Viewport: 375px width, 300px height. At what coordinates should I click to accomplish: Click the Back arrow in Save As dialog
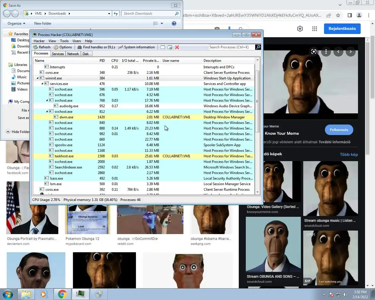[7, 13]
